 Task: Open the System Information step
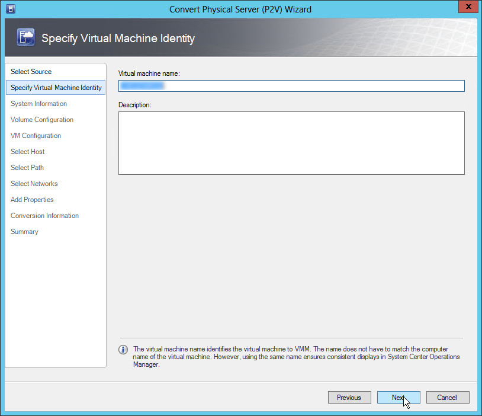38,104
